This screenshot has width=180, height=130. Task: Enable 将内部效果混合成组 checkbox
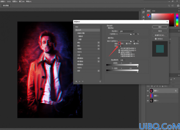(x=119, y=48)
